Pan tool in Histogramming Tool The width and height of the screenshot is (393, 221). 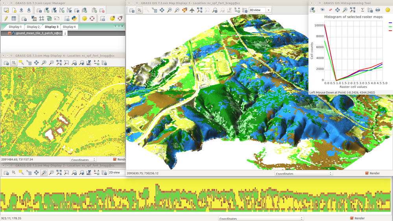point(338,10)
